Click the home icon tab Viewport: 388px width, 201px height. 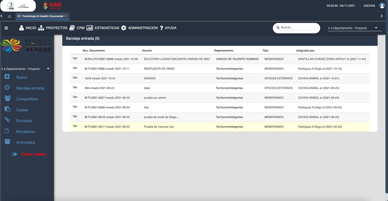click(9, 16)
